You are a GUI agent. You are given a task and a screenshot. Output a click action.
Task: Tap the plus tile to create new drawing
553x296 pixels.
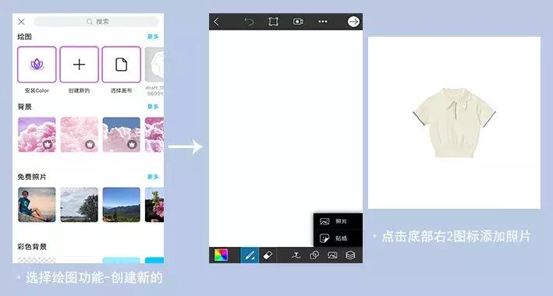click(79, 65)
